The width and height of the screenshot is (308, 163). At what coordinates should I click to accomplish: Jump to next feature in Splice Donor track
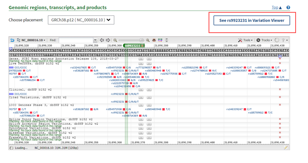point(149,119)
